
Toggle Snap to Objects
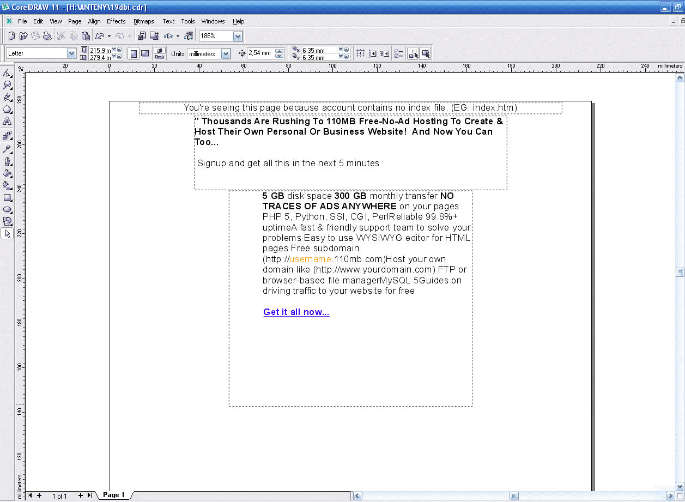pyautogui.click(x=385, y=53)
